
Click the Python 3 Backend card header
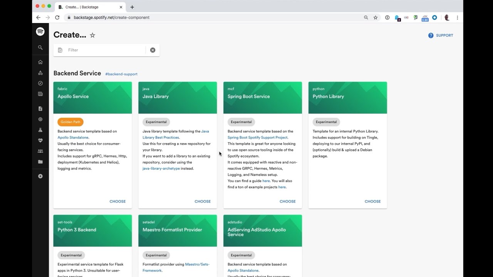92,231
